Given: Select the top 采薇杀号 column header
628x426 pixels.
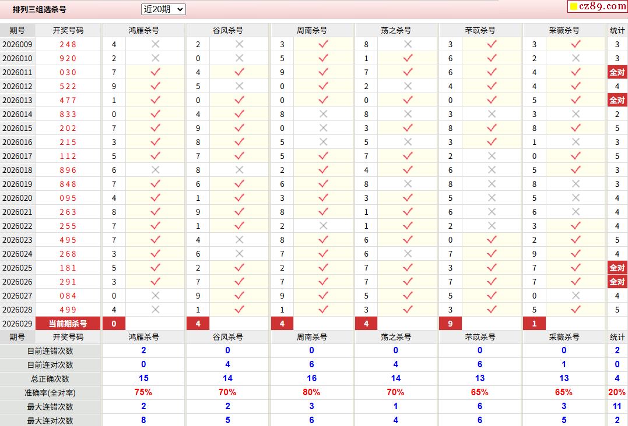Looking at the screenshot, I should tap(564, 30).
